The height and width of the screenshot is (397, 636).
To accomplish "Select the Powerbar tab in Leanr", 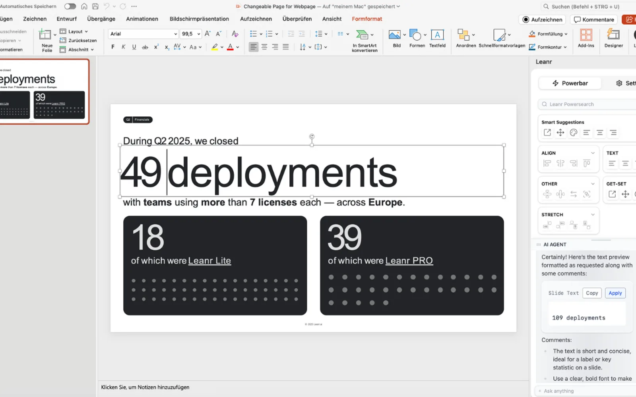I will click(570, 83).
